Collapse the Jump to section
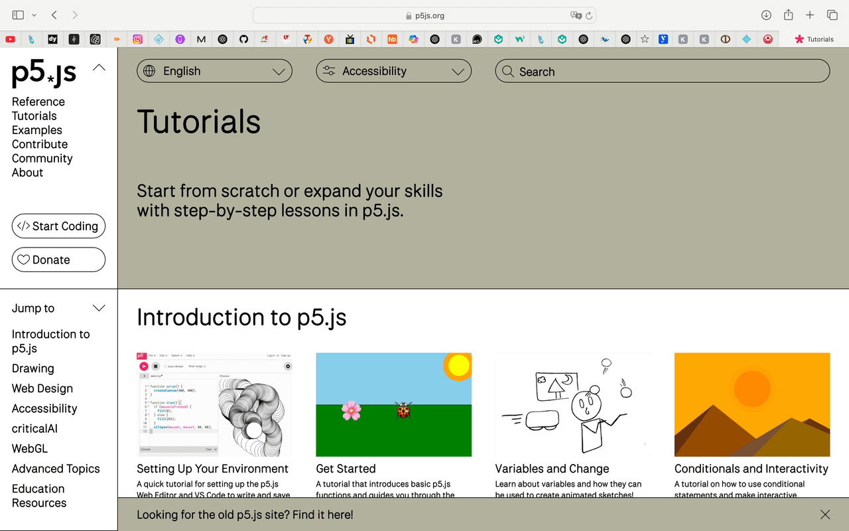The height and width of the screenshot is (531, 849). point(99,308)
